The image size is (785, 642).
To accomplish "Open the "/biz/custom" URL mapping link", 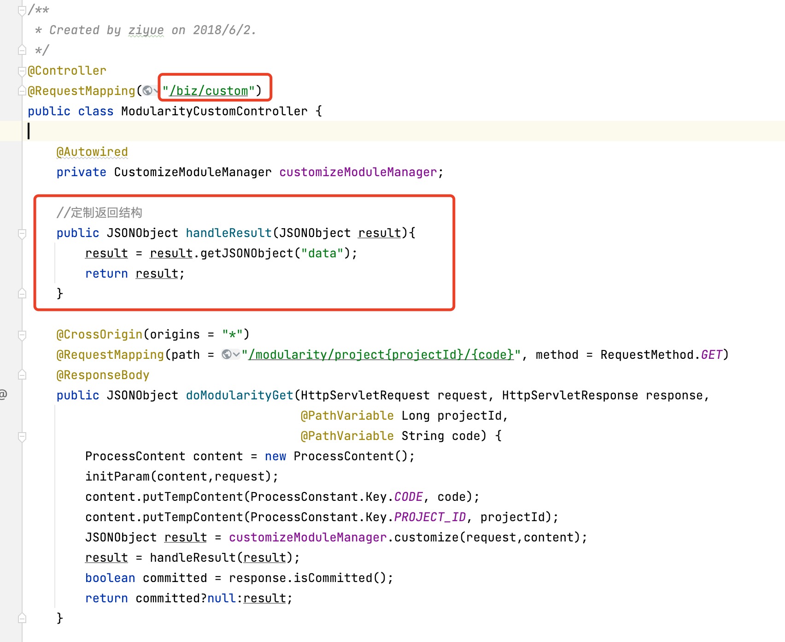I will tap(208, 91).
